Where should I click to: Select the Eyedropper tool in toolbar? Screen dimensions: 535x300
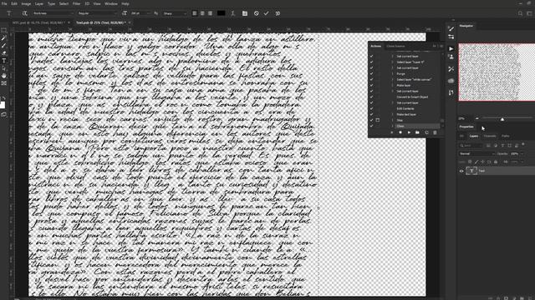pos(4,38)
